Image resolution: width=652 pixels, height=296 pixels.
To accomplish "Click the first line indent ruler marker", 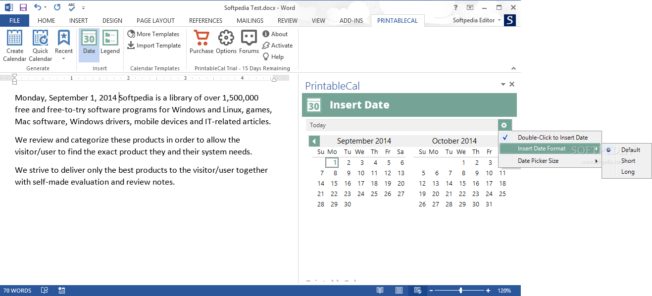I will (14, 76).
